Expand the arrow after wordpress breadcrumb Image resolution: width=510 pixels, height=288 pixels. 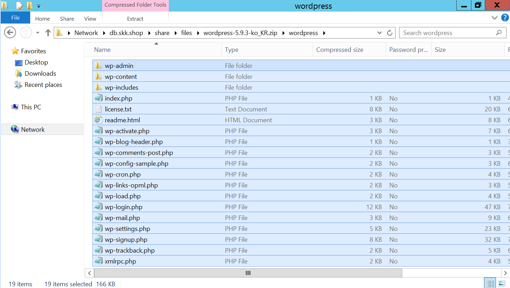point(324,33)
